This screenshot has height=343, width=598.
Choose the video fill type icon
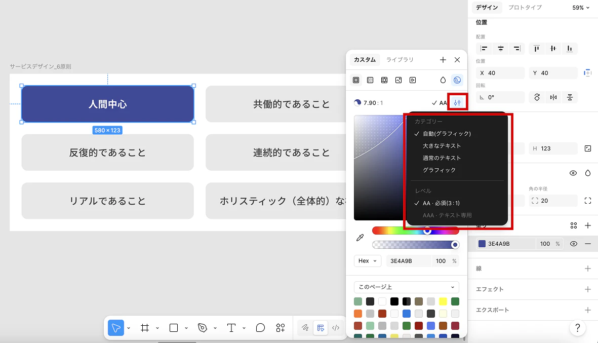tap(413, 80)
